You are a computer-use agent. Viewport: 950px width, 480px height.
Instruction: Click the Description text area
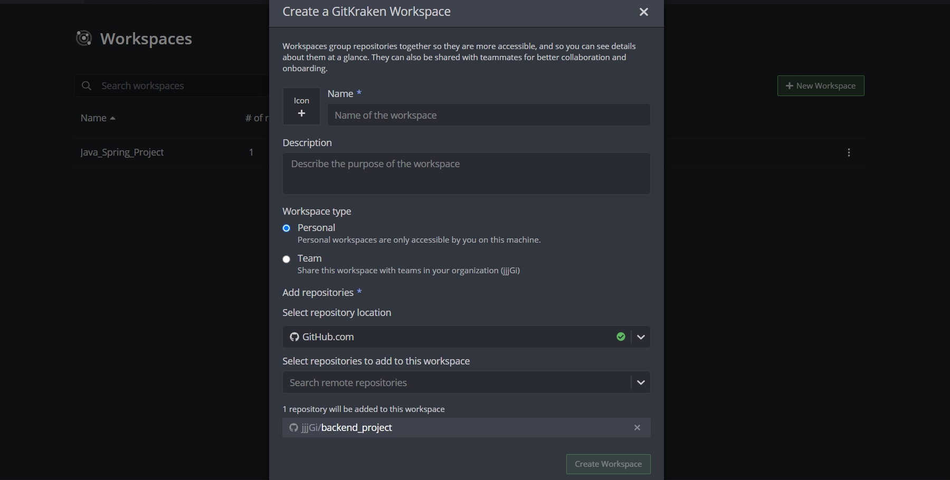click(x=466, y=174)
